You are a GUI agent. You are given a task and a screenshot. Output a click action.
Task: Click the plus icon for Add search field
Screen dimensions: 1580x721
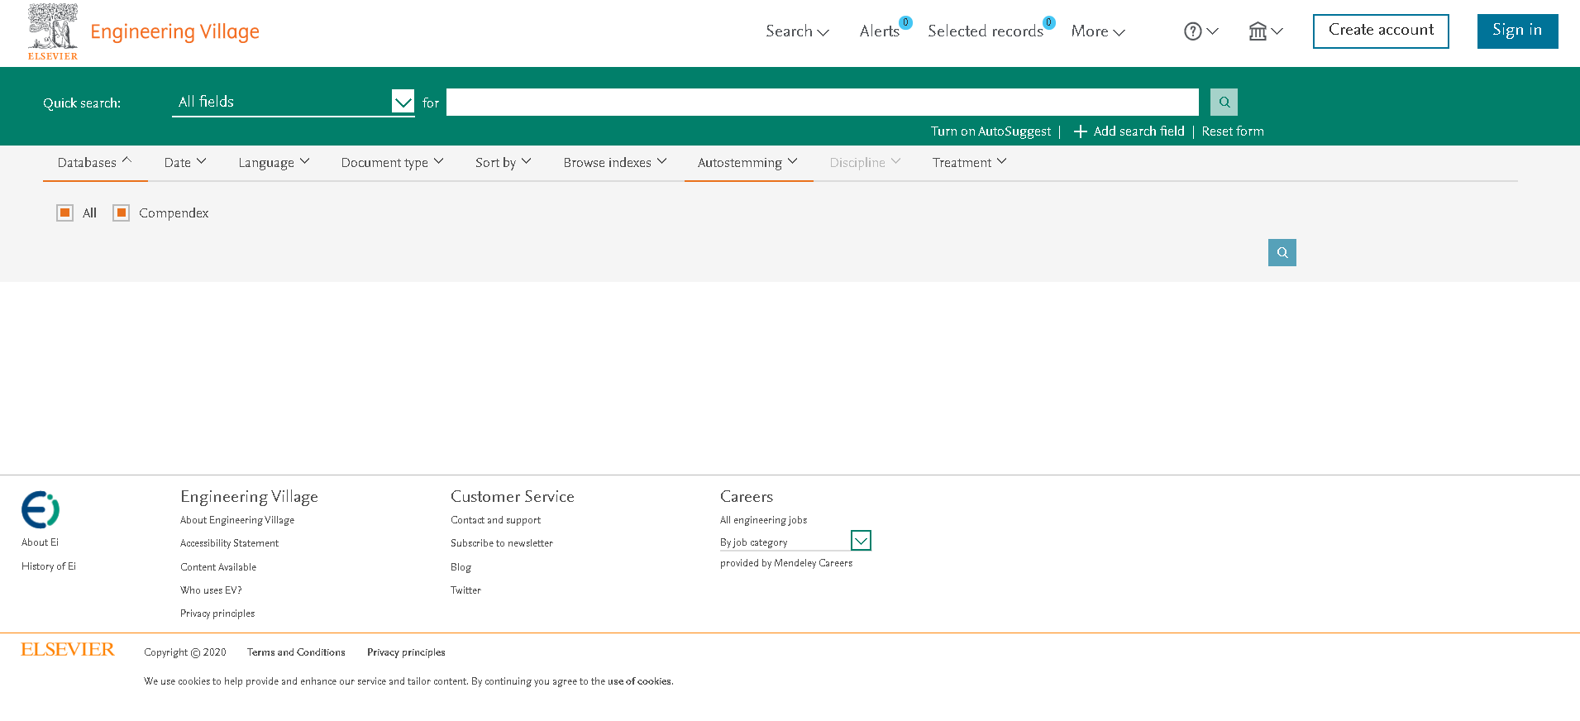click(x=1080, y=131)
